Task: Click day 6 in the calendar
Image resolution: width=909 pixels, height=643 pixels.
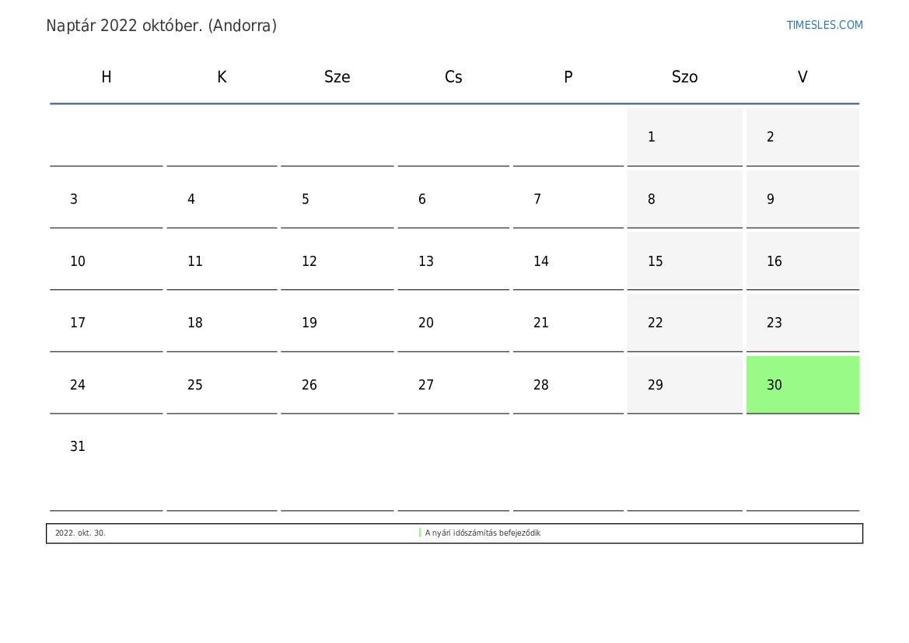Action: [453, 199]
